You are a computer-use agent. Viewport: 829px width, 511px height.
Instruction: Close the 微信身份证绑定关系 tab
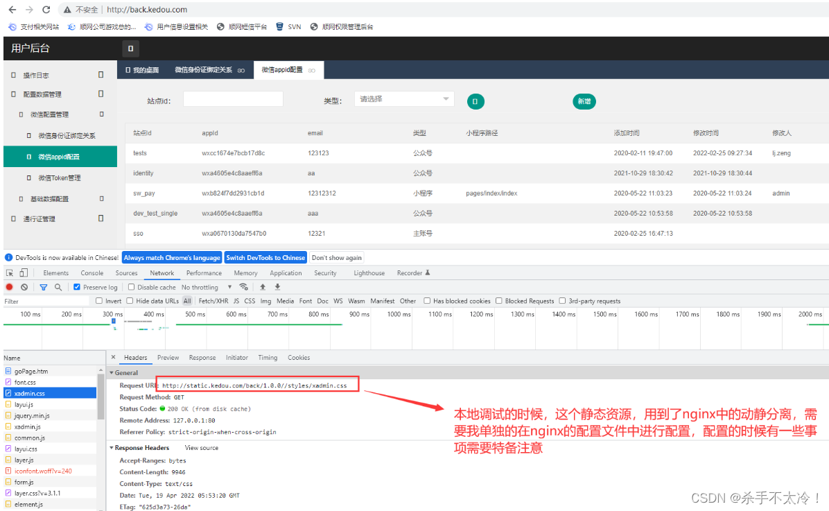click(x=241, y=70)
